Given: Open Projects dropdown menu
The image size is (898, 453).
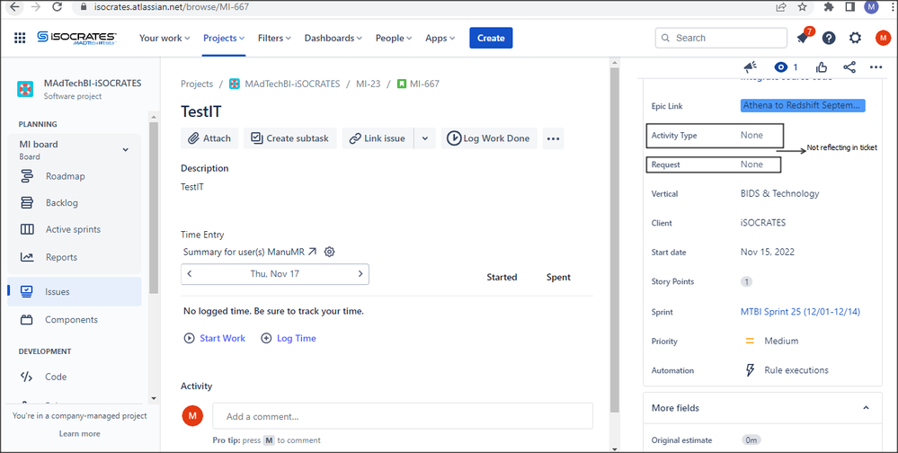Looking at the screenshot, I should click(224, 38).
